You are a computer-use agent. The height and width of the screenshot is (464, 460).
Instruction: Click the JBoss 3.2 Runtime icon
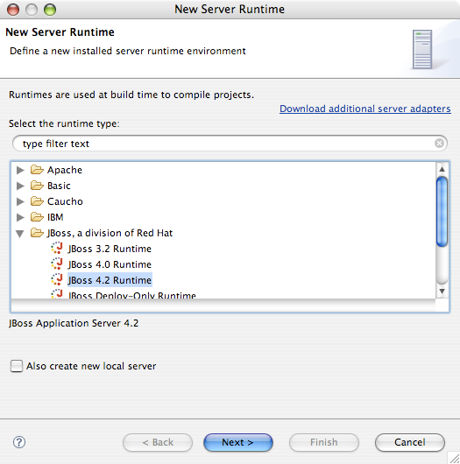click(x=57, y=248)
